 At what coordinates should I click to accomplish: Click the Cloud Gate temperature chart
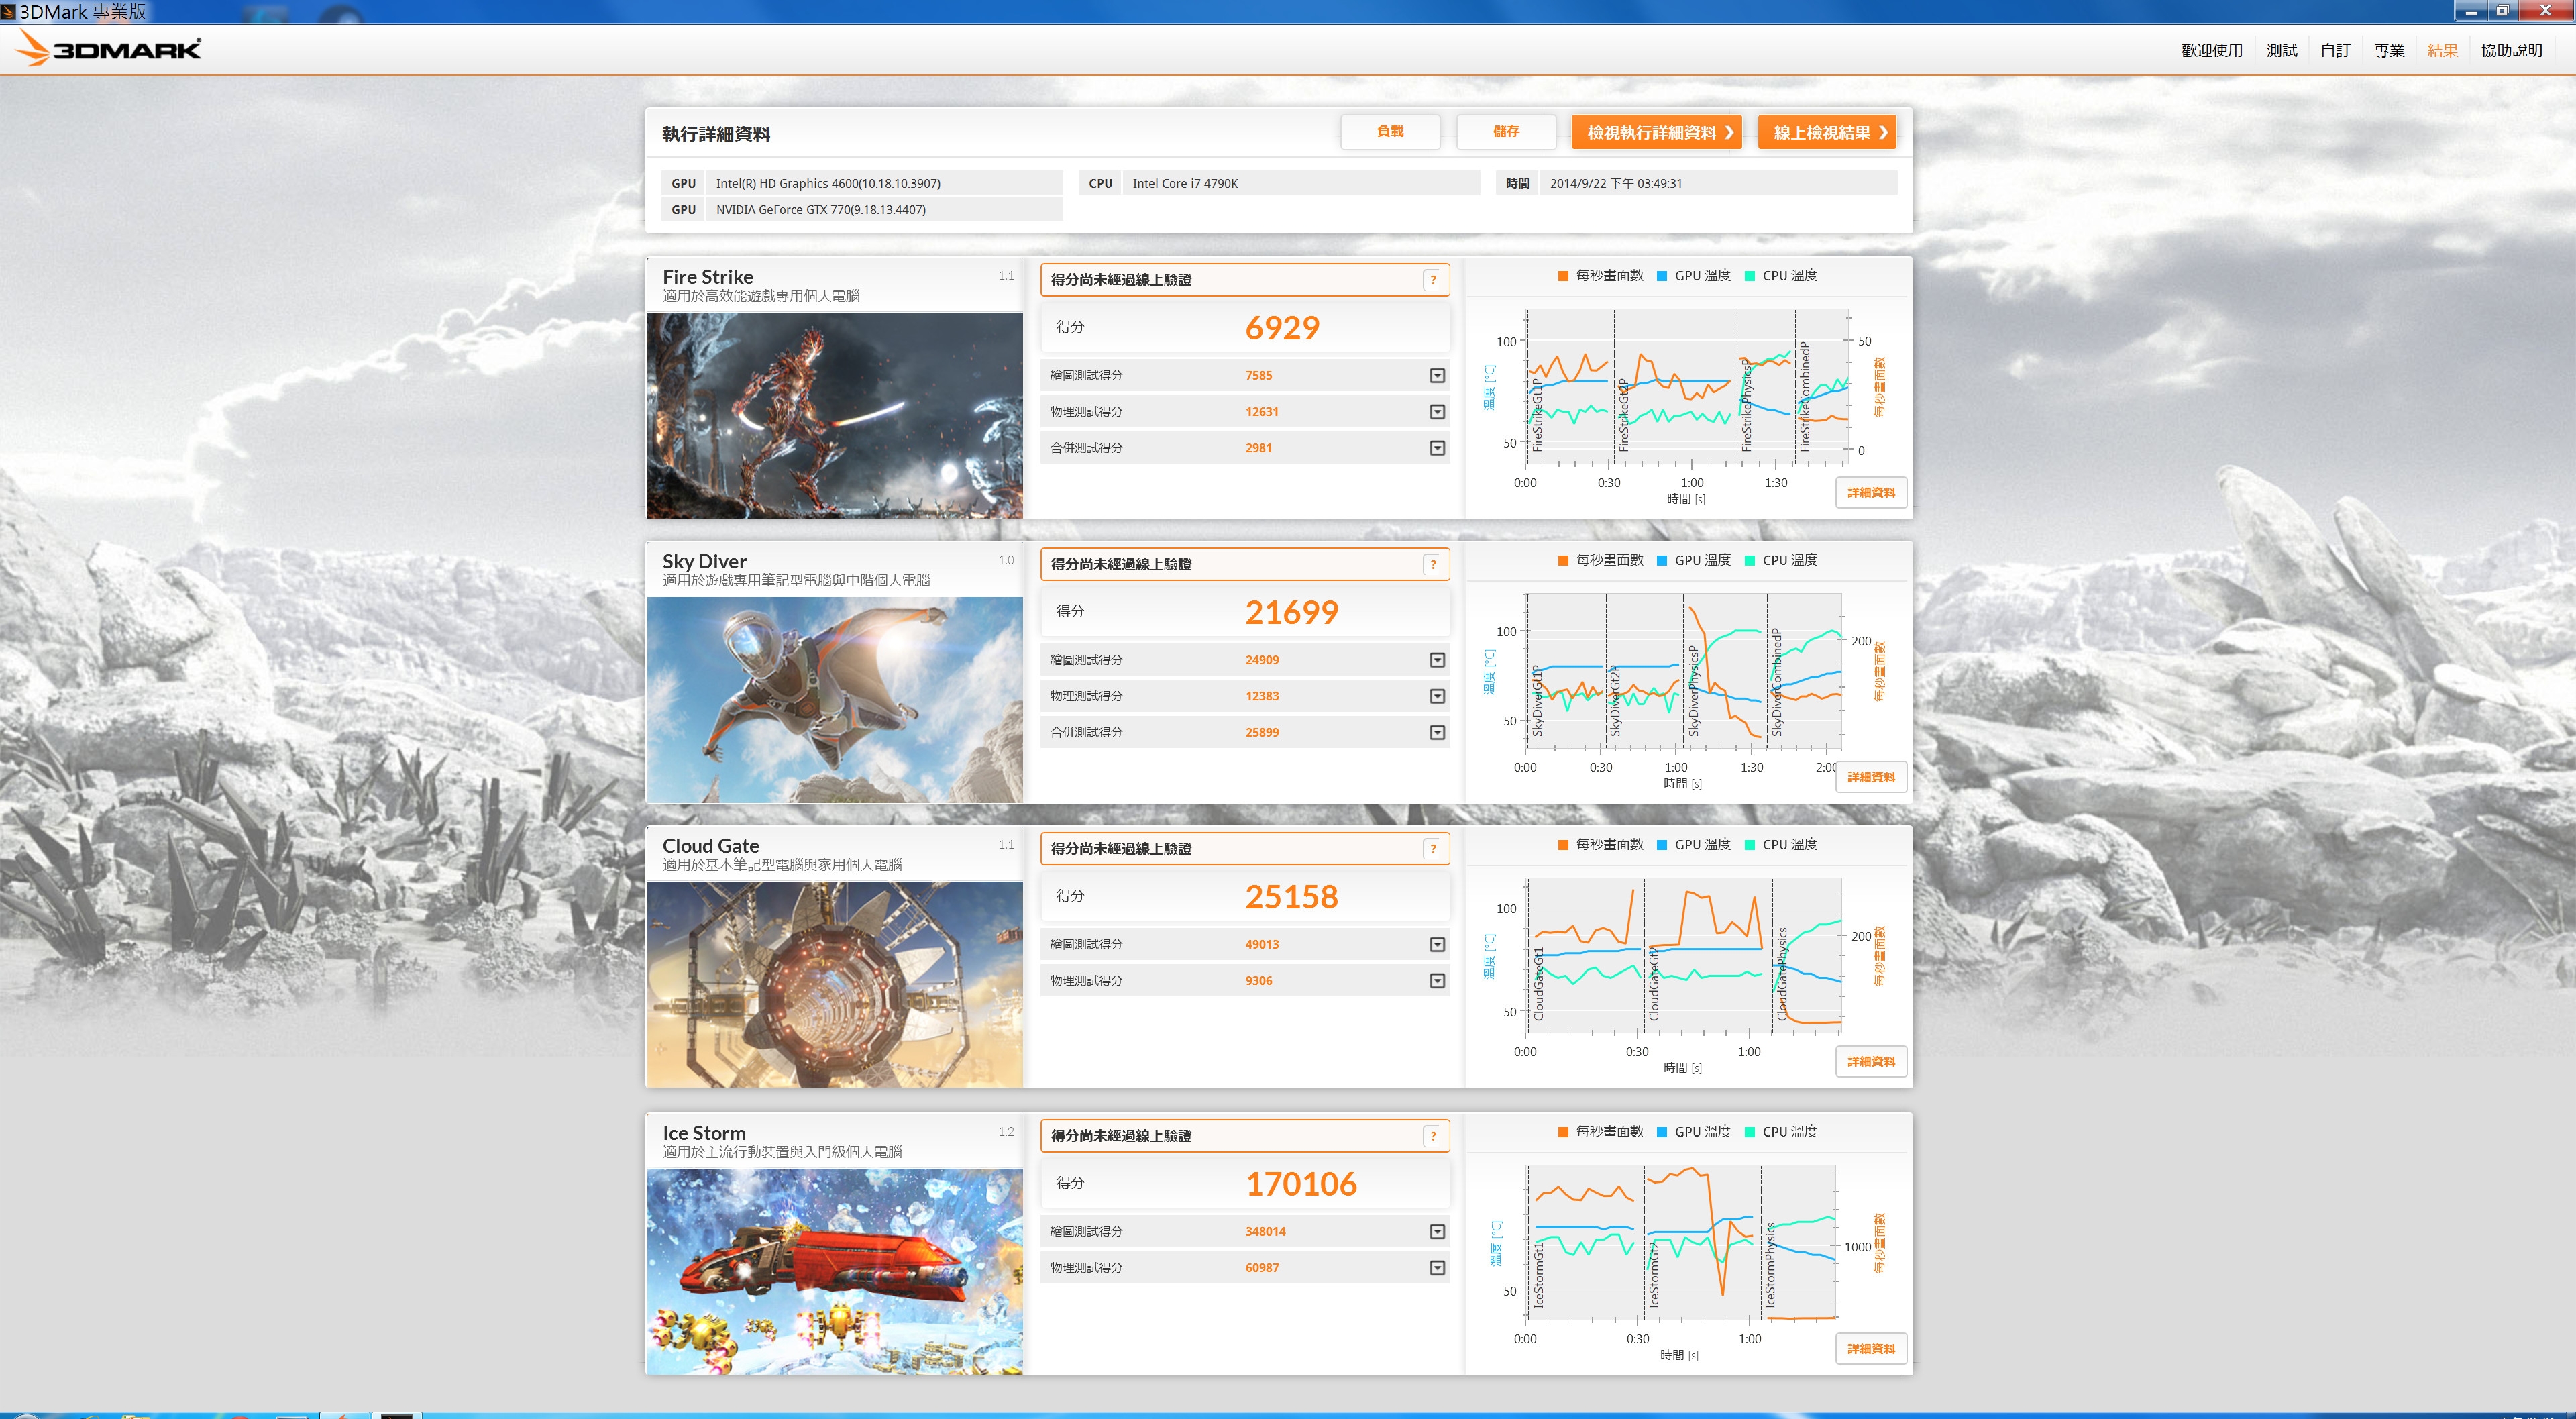pos(1683,957)
